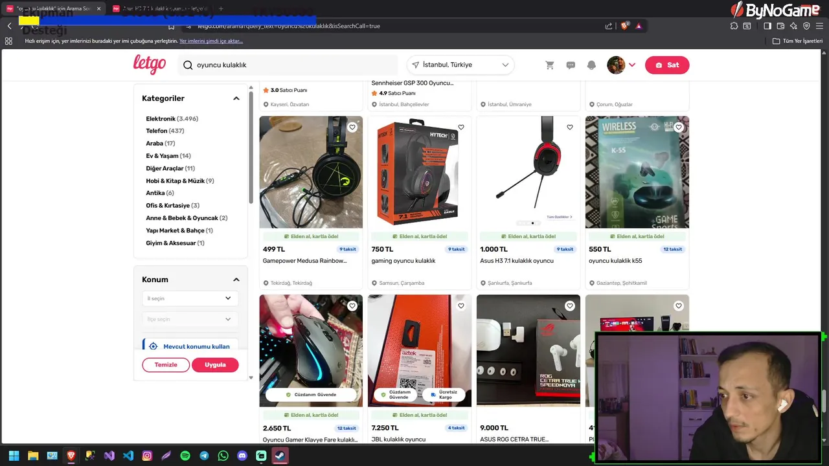Open the browser hamburger menu
This screenshot has width=829, height=466.
click(x=820, y=26)
